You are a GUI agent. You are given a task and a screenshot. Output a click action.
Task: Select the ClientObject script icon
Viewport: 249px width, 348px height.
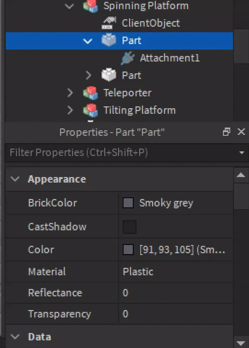(108, 23)
